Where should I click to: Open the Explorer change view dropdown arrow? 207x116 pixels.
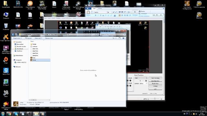pos(116,38)
